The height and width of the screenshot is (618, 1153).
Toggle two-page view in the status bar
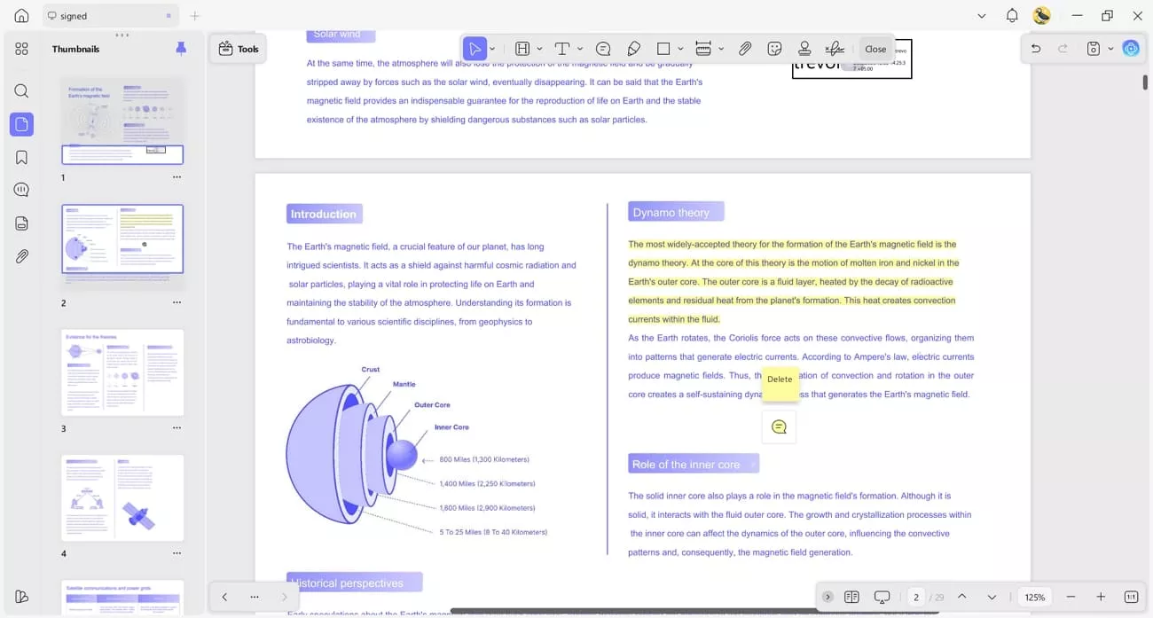pos(851,597)
